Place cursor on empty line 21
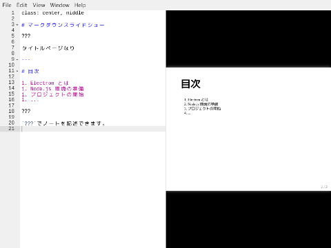331x248 pixels. click(92, 129)
